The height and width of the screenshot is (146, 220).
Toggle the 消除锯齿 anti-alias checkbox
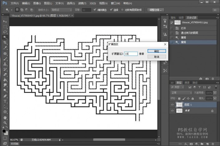tap(95, 10)
